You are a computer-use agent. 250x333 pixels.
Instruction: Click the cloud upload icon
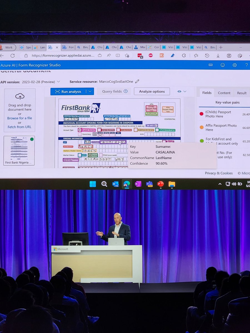[20, 96]
